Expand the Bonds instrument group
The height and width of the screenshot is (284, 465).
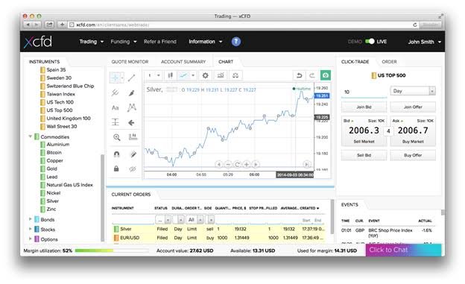(x=31, y=219)
